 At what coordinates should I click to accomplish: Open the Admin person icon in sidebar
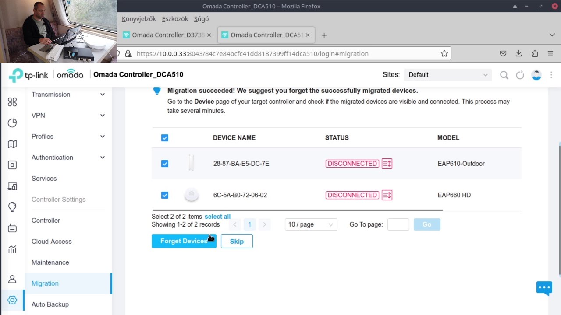pyautogui.click(x=12, y=279)
